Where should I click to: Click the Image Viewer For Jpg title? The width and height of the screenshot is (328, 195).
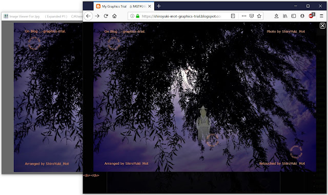point(25,16)
